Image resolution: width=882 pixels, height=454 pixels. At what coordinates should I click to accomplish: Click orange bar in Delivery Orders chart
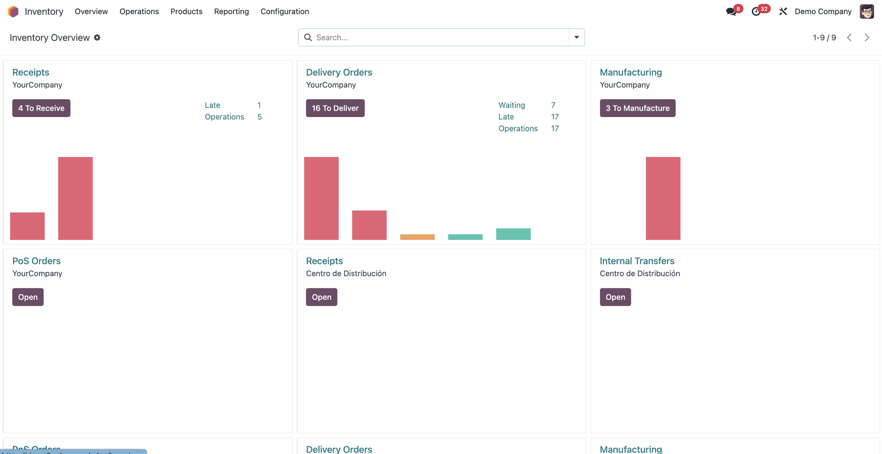coord(418,237)
